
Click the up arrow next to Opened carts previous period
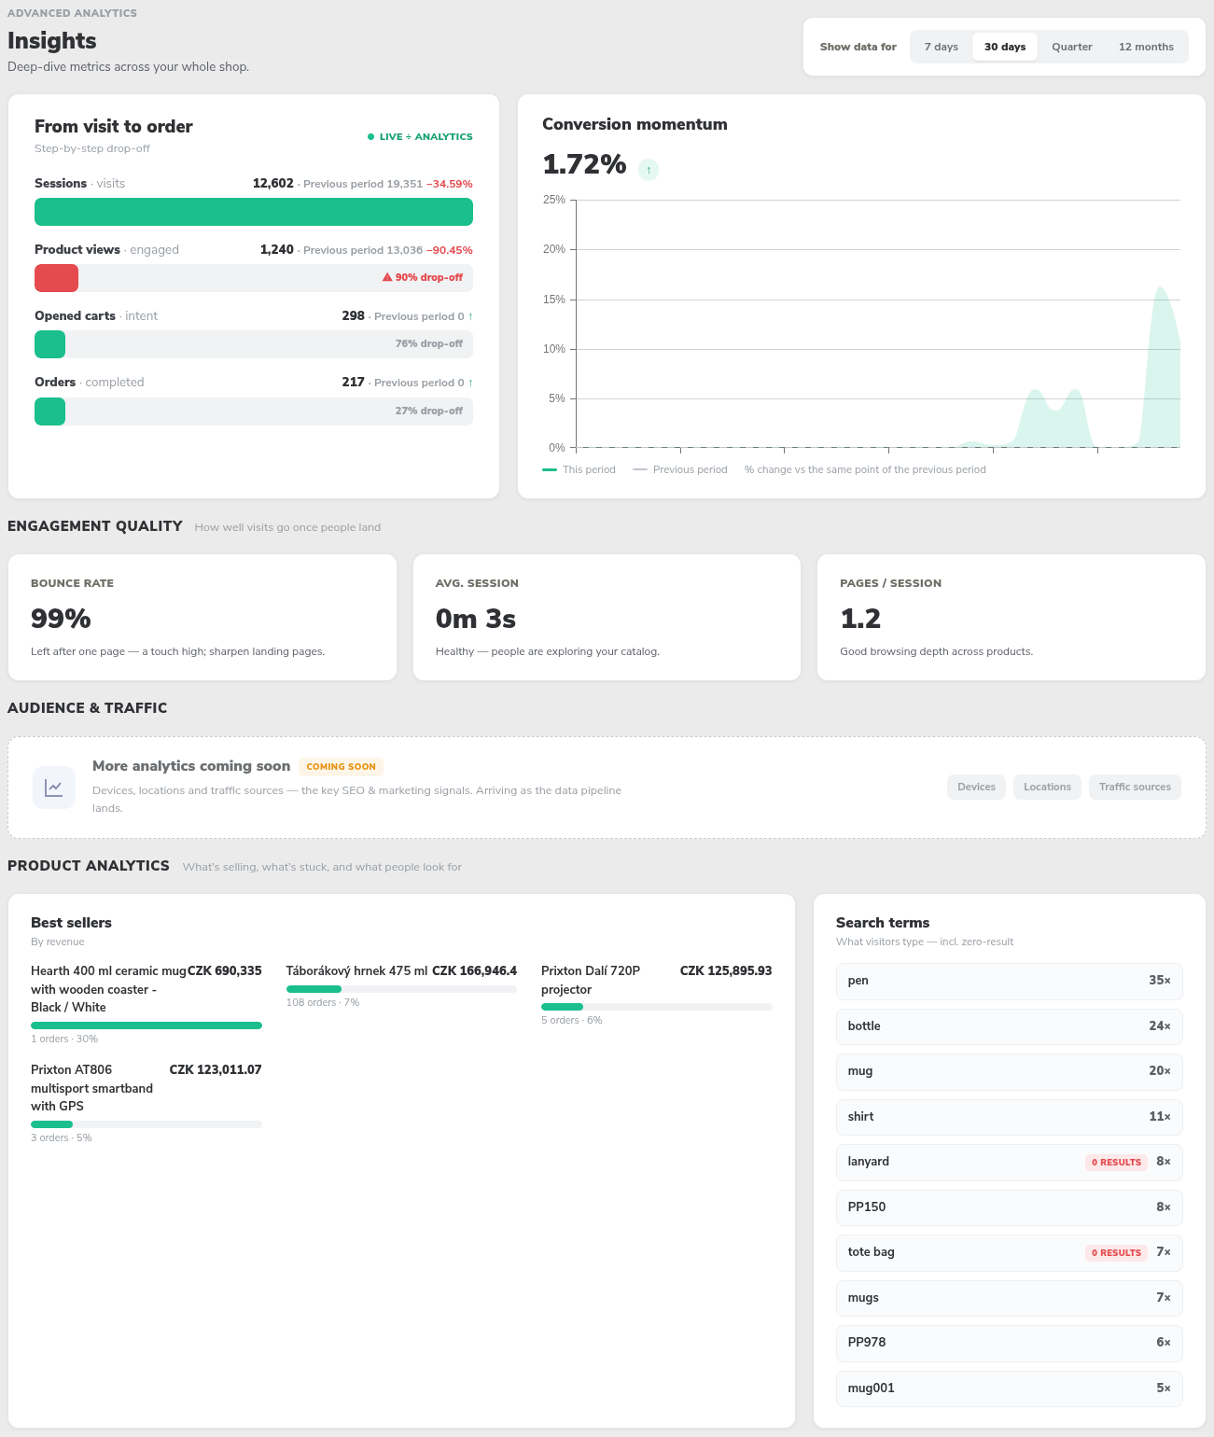point(470,316)
